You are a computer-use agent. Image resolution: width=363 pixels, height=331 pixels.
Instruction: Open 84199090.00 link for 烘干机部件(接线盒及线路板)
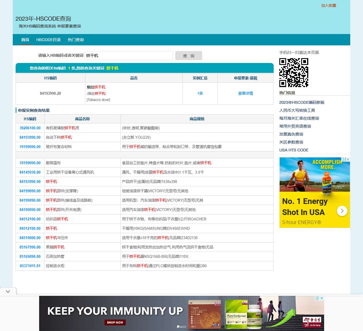pyautogui.click(x=30, y=200)
